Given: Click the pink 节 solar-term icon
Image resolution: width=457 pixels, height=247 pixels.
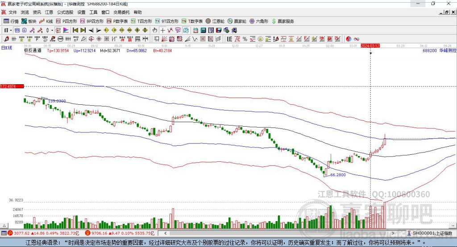Looking at the screenshot, I should tap(178, 30).
